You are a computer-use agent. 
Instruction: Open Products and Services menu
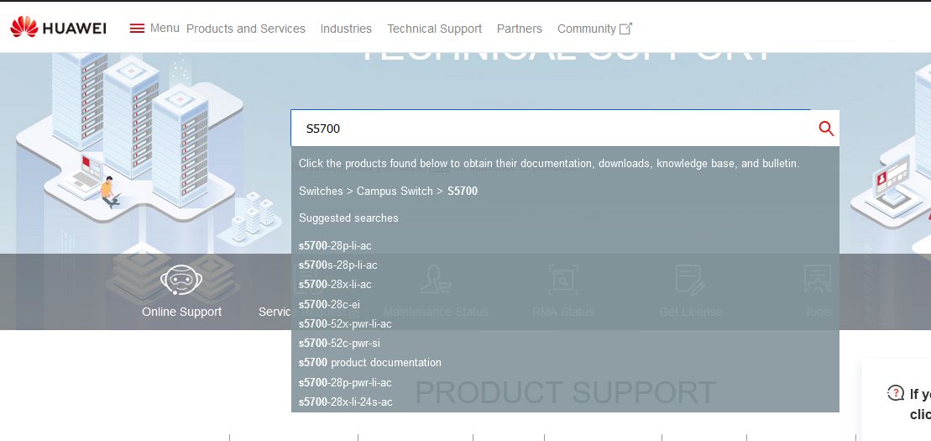(246, 29)
